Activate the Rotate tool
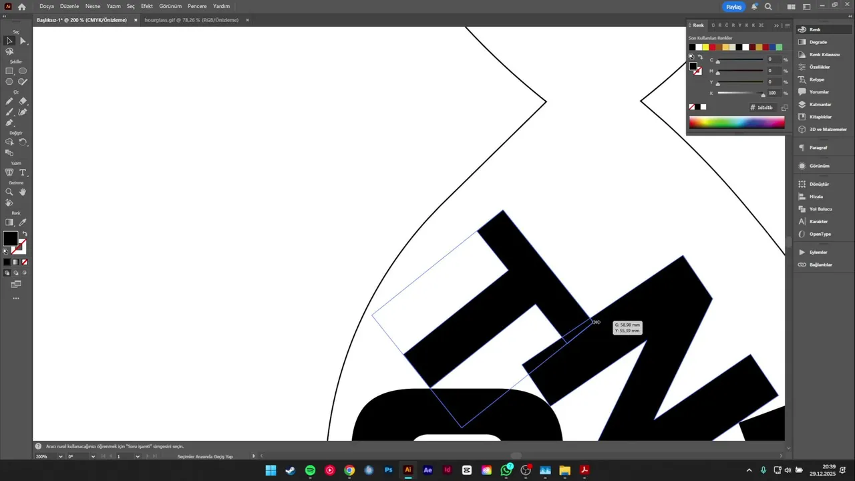This screenshot has width=855, height=481. pyautogui.click(x=23, y=142)
